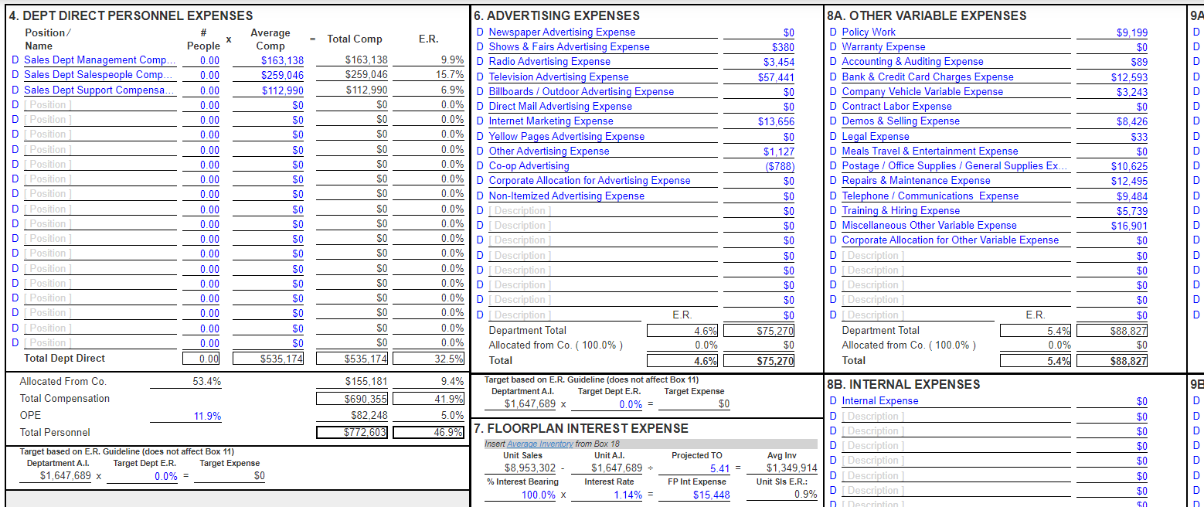This screenshot has width=1204, height=507.
Task: Click the Target Dept E.R. field in box 4
Action: 144,476
